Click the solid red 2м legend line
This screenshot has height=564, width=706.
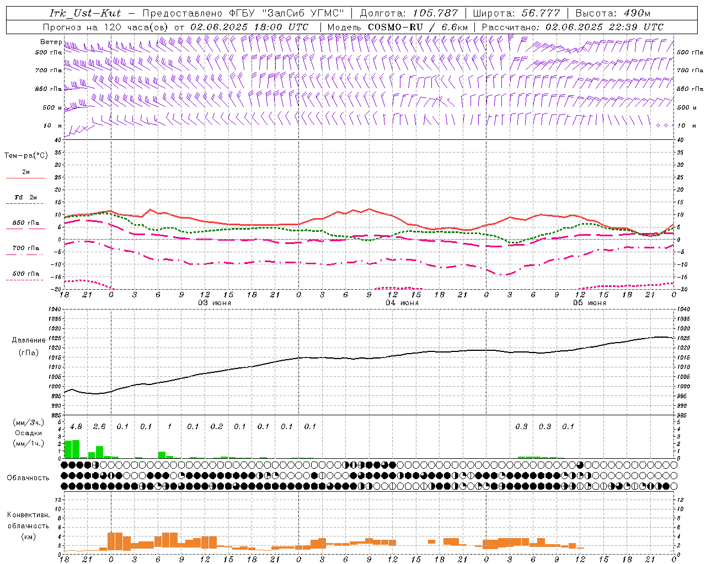coord(25,178)
